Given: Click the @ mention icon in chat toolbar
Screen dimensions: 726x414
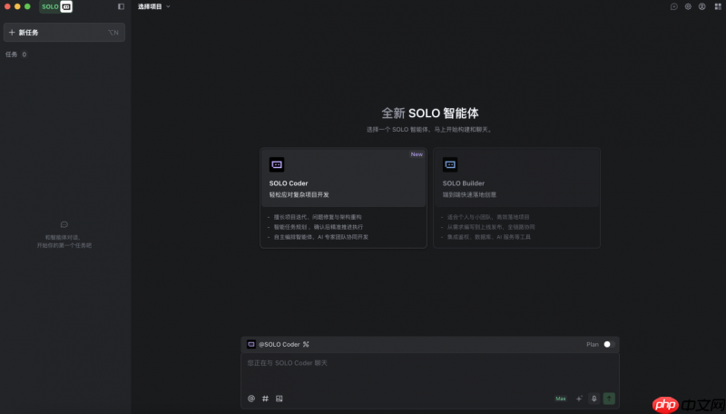Looking at the screenshot, I should [x=251, y=399].
